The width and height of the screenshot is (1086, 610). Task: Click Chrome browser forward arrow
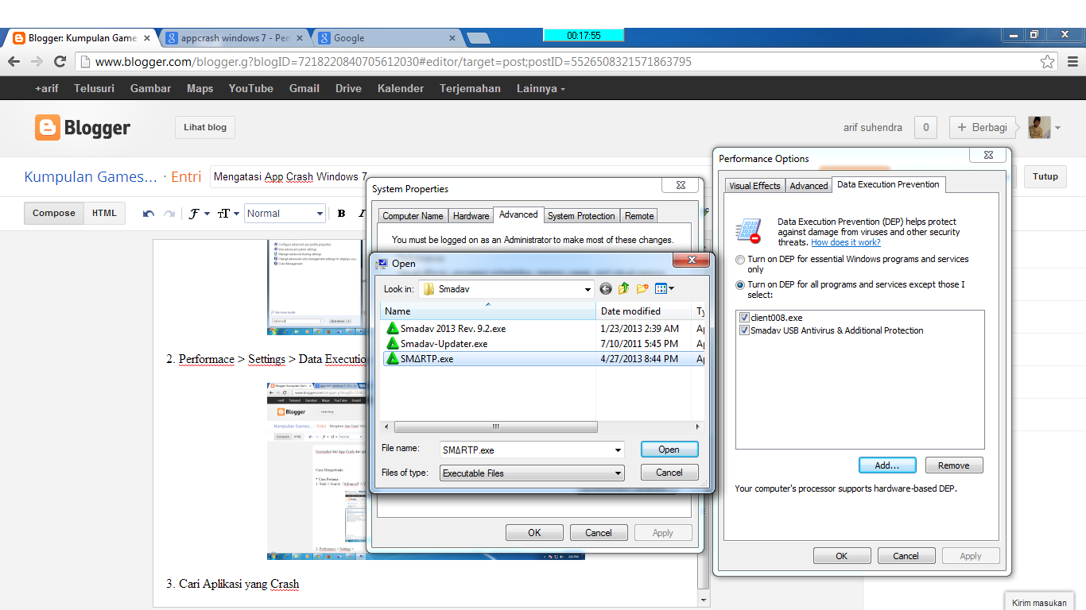pos(37,61)
